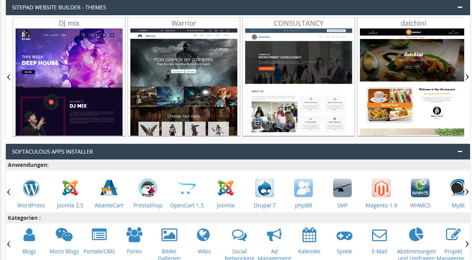
Task: Click the PrestaShop app name link
Action: coord(148,205)
